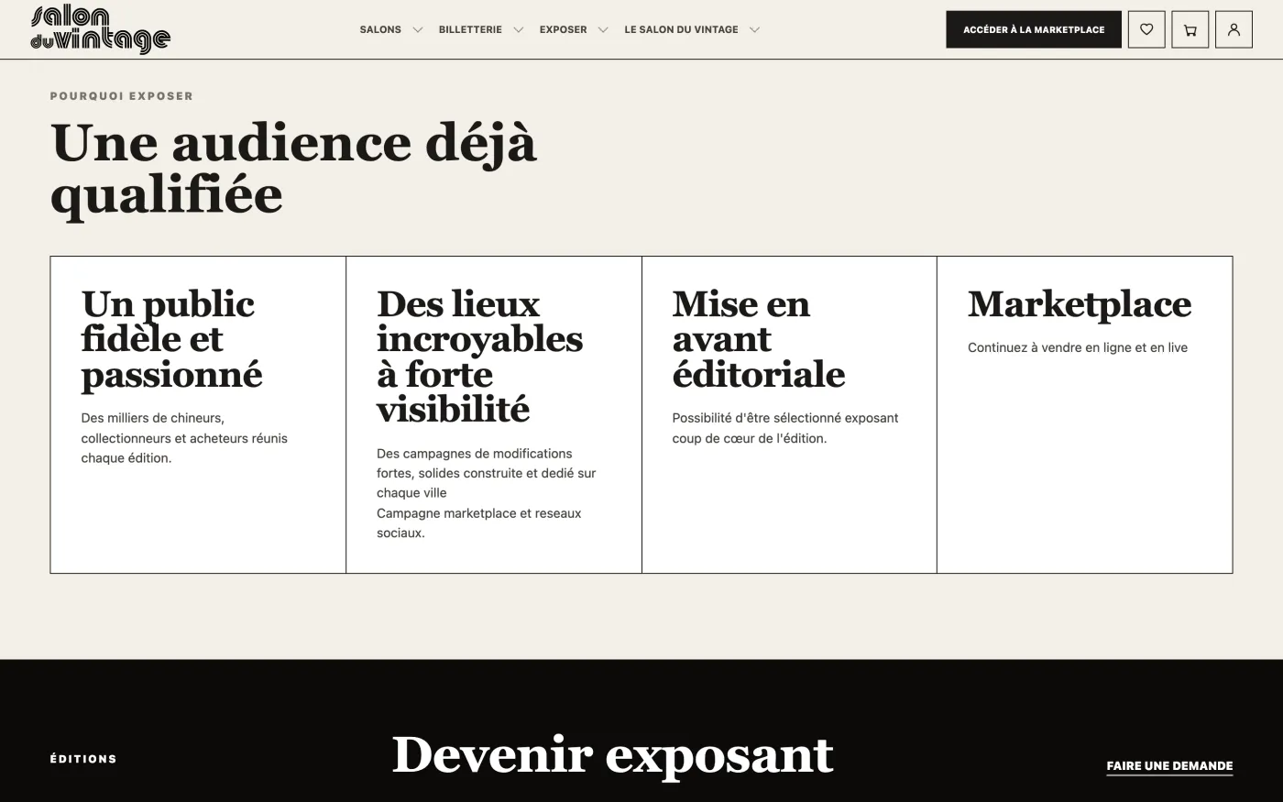Expand the chevron next to Salons
The height and width of the screenshot is (802, 1283).
[418, 30]
